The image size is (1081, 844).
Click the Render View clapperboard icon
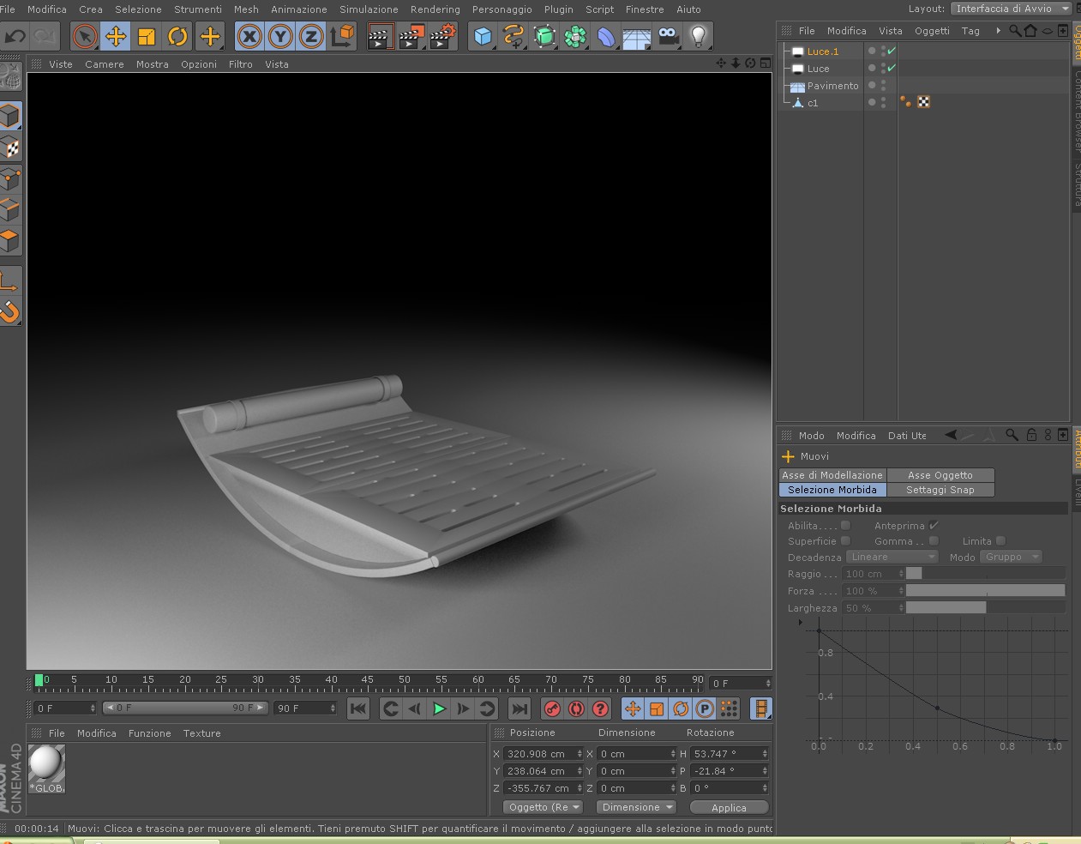click(380, 36)
